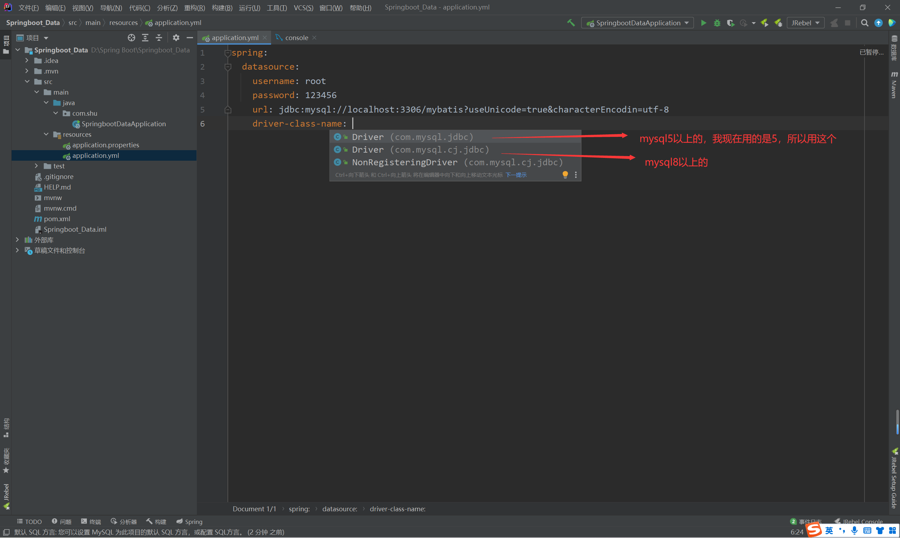The height and width of the screenshot is (538, 900).
Task: Click the green Run button
Action: tap(703, 23)
